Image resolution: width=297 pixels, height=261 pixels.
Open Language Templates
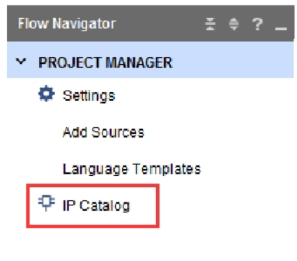(x=132, y=169)
